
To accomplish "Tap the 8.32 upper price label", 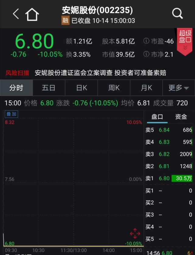I will coord(9,122).
